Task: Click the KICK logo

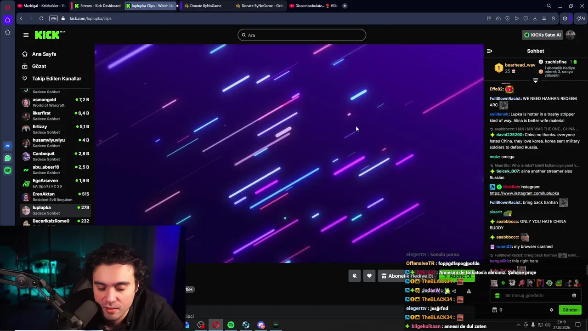Action: point(50,35)
